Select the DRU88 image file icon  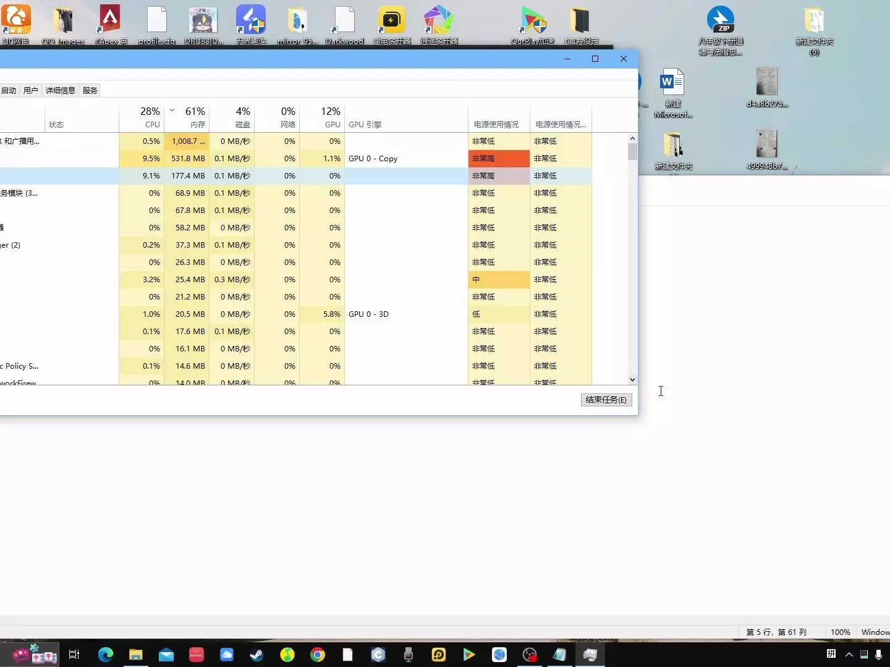coord(203,25)
